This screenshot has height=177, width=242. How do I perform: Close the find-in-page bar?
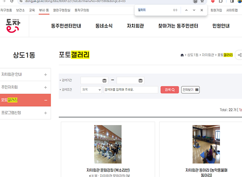201,10
